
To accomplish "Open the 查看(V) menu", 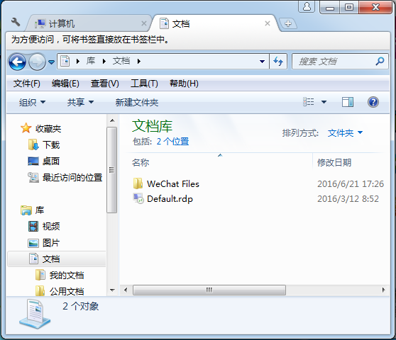I will (104, 84).
